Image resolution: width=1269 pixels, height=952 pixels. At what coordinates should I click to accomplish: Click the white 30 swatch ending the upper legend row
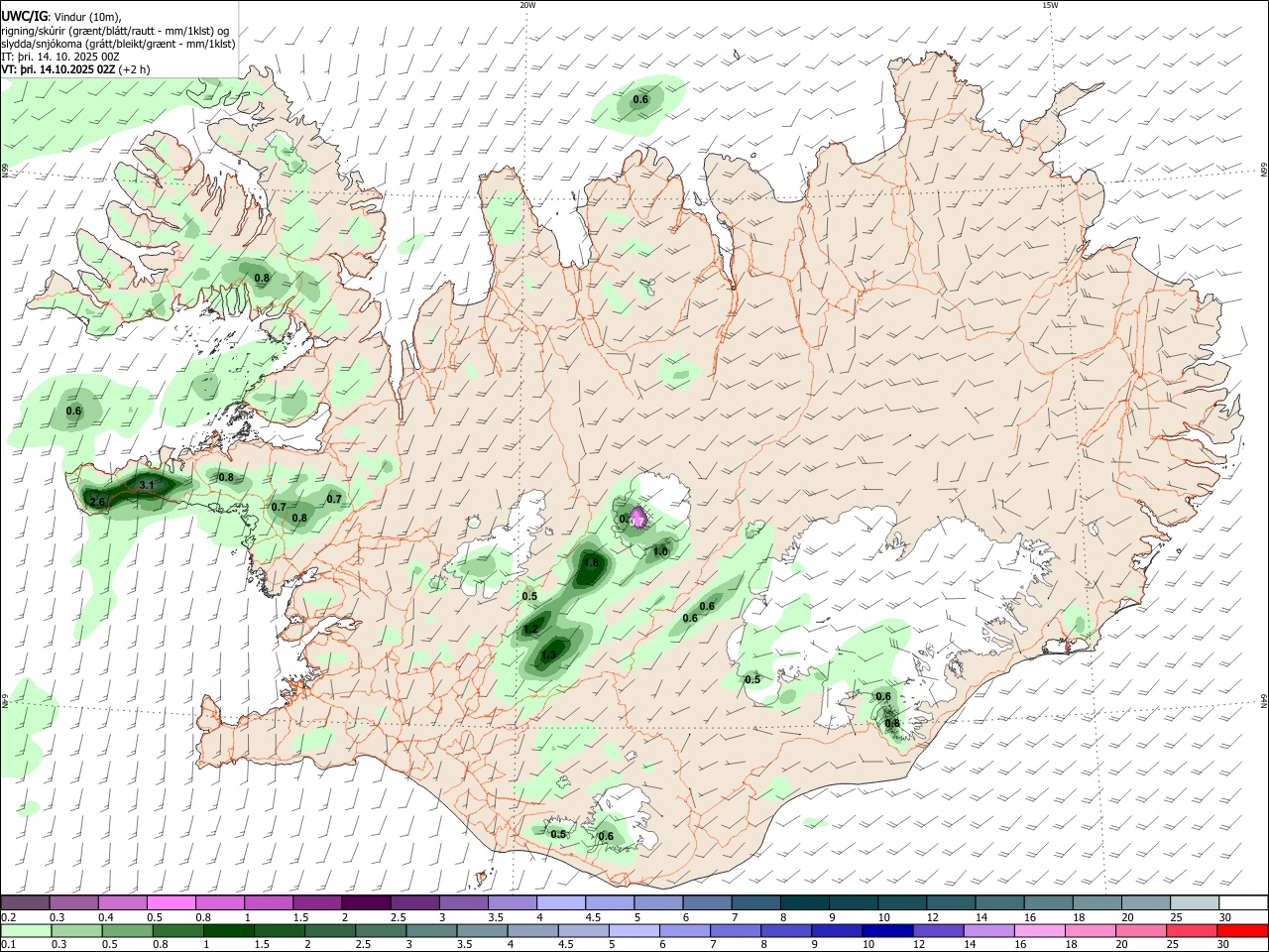[x=1243, y=903]
